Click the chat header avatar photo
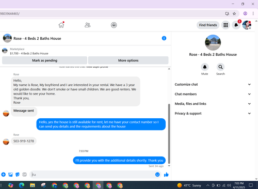The width and height of the screenshot is (258, 189). point(7,38)
